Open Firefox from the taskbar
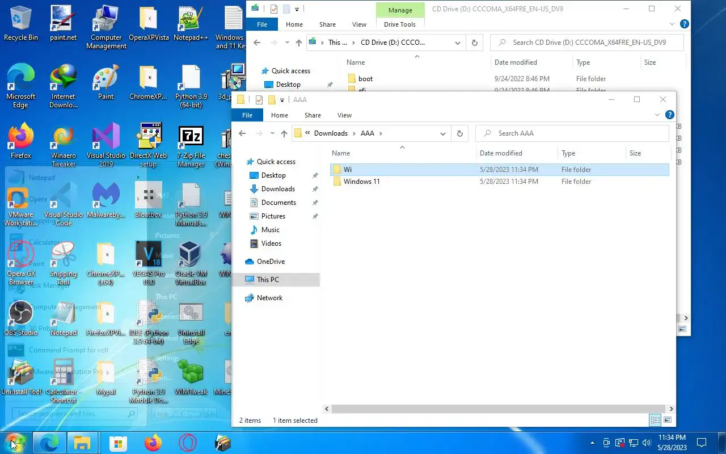The image size is (726, 454). (153, 443)
